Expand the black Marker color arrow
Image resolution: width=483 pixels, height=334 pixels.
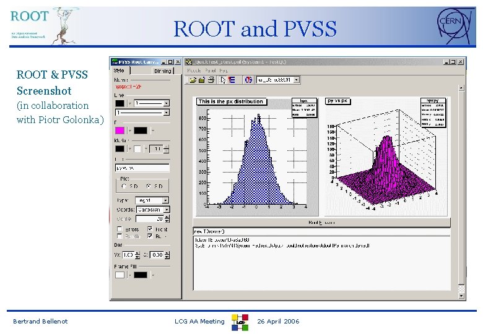tap(129, 149)
